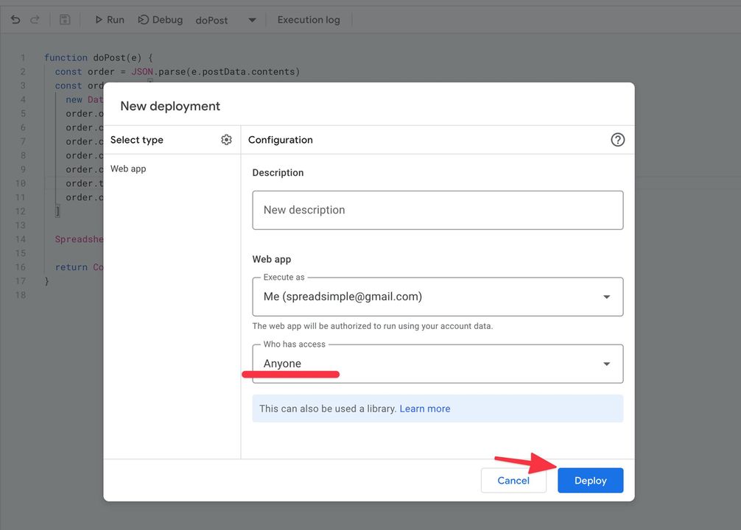Click the undo arrow icon
Image resolution: width=741 pixels, height=530 pixels.
coord(15,20)
